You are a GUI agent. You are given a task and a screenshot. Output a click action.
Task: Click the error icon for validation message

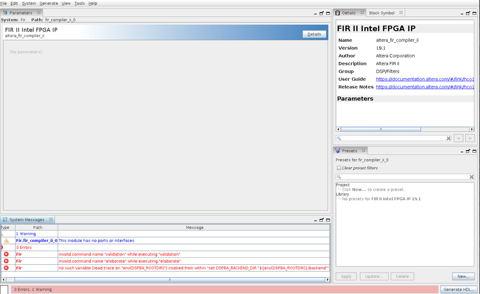(6, 254)
